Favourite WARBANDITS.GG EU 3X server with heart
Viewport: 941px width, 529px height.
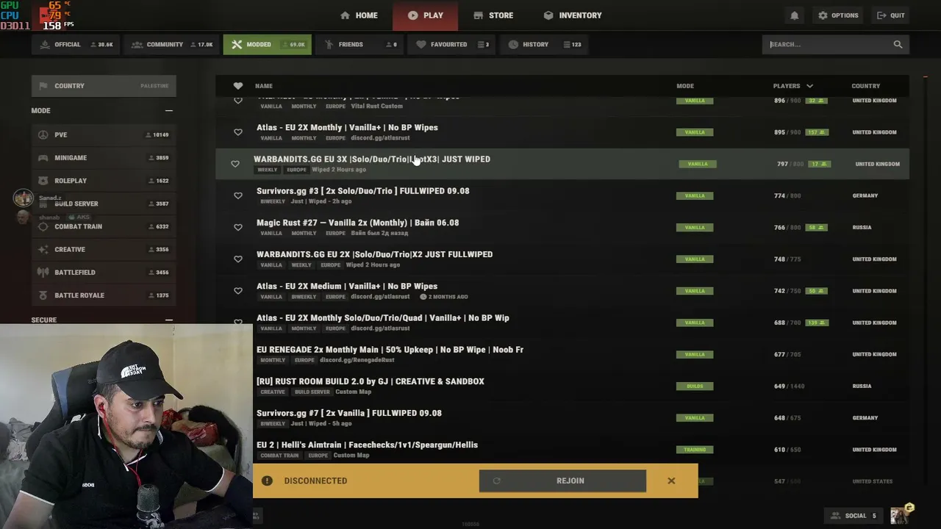[235, 164]
